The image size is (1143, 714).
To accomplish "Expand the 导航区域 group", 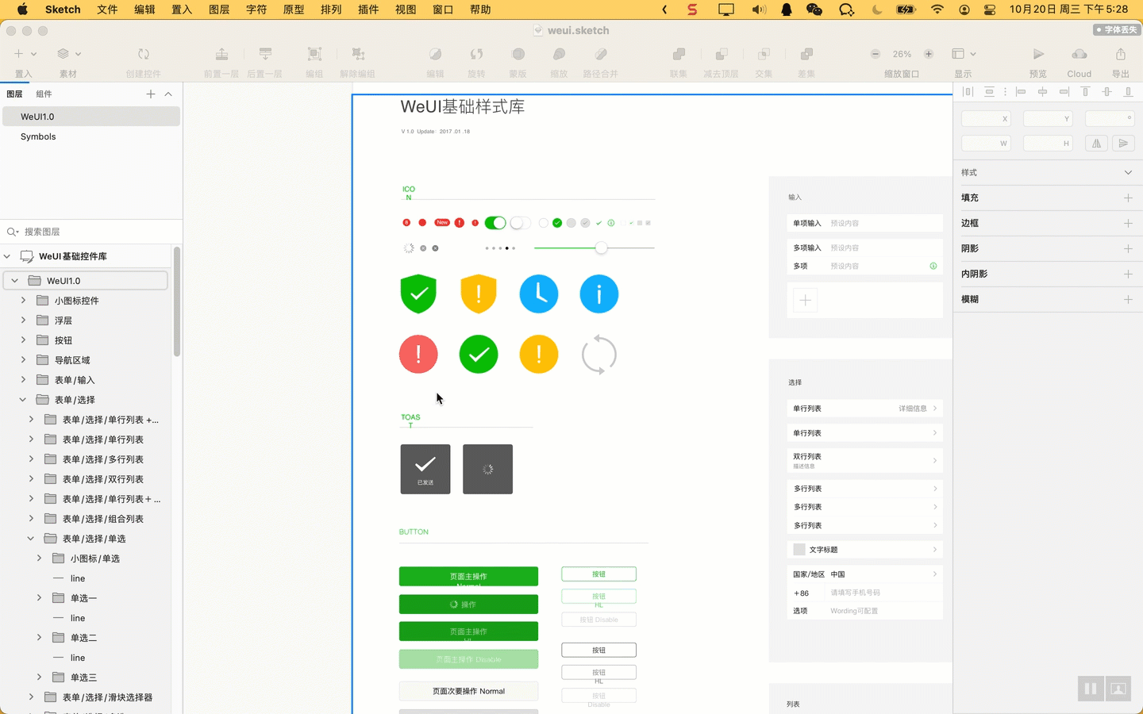I will [23, 360].
